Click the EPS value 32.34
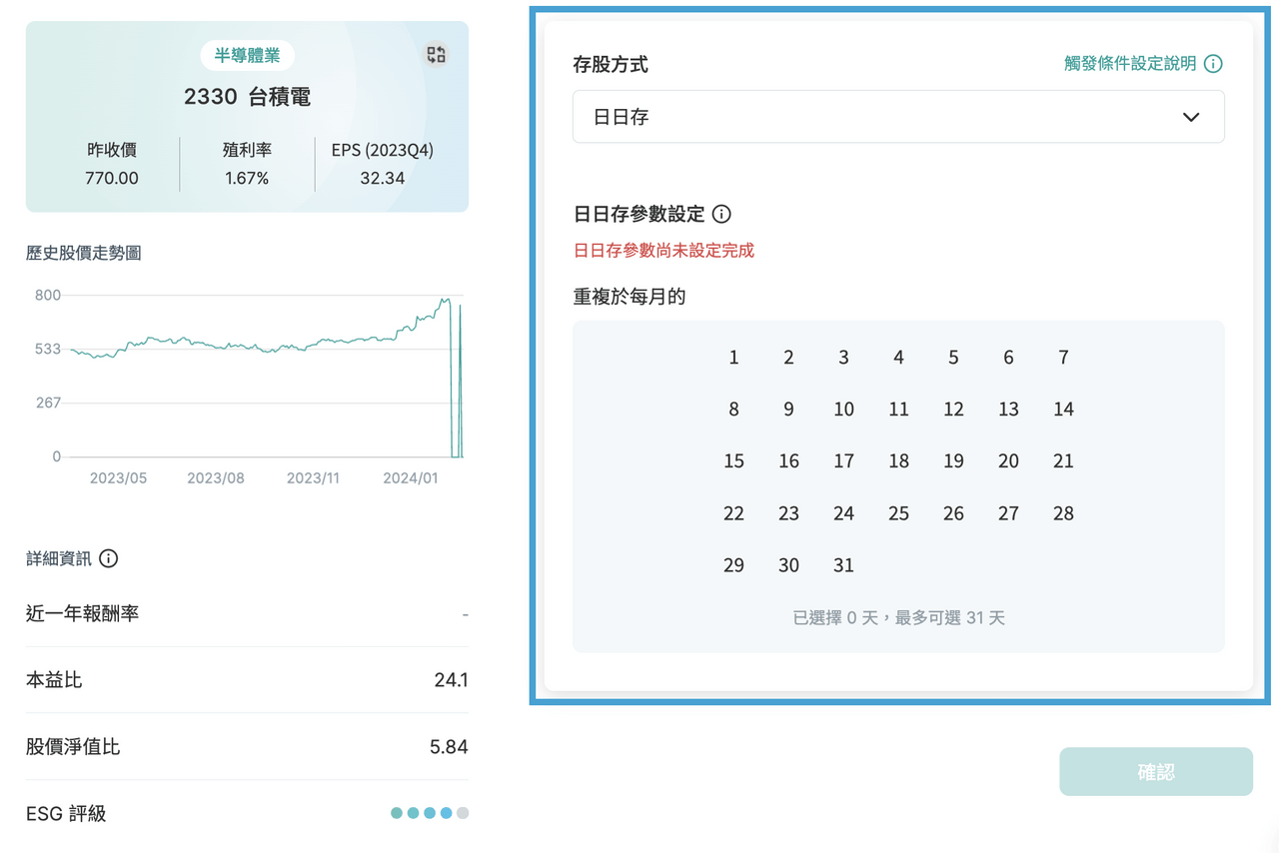1279x853 pixels. pyautogui.click(x=383, y=179)
